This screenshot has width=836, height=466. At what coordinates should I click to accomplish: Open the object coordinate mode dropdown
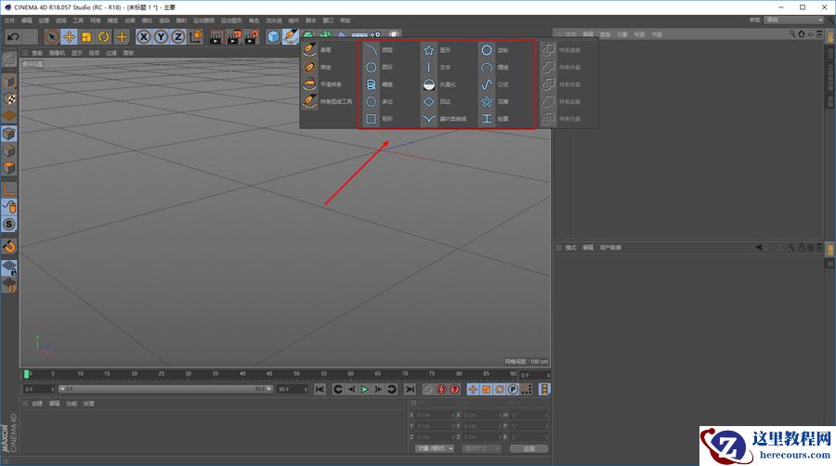pyautogui.click(x=435, y=448)
